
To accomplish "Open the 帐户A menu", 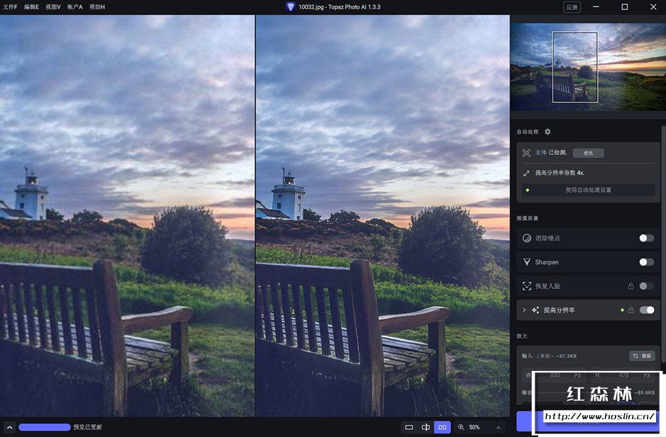I will coord(75,7).
